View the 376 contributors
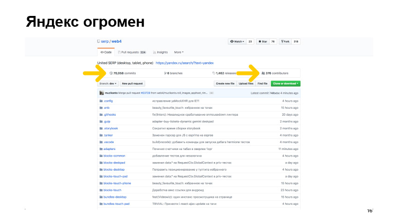Screen dimensions: 398x224 pos(275,73)
